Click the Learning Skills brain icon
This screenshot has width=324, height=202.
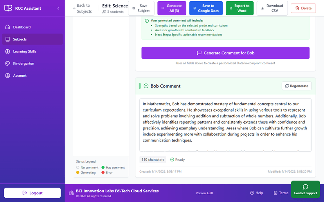(8, 51)
